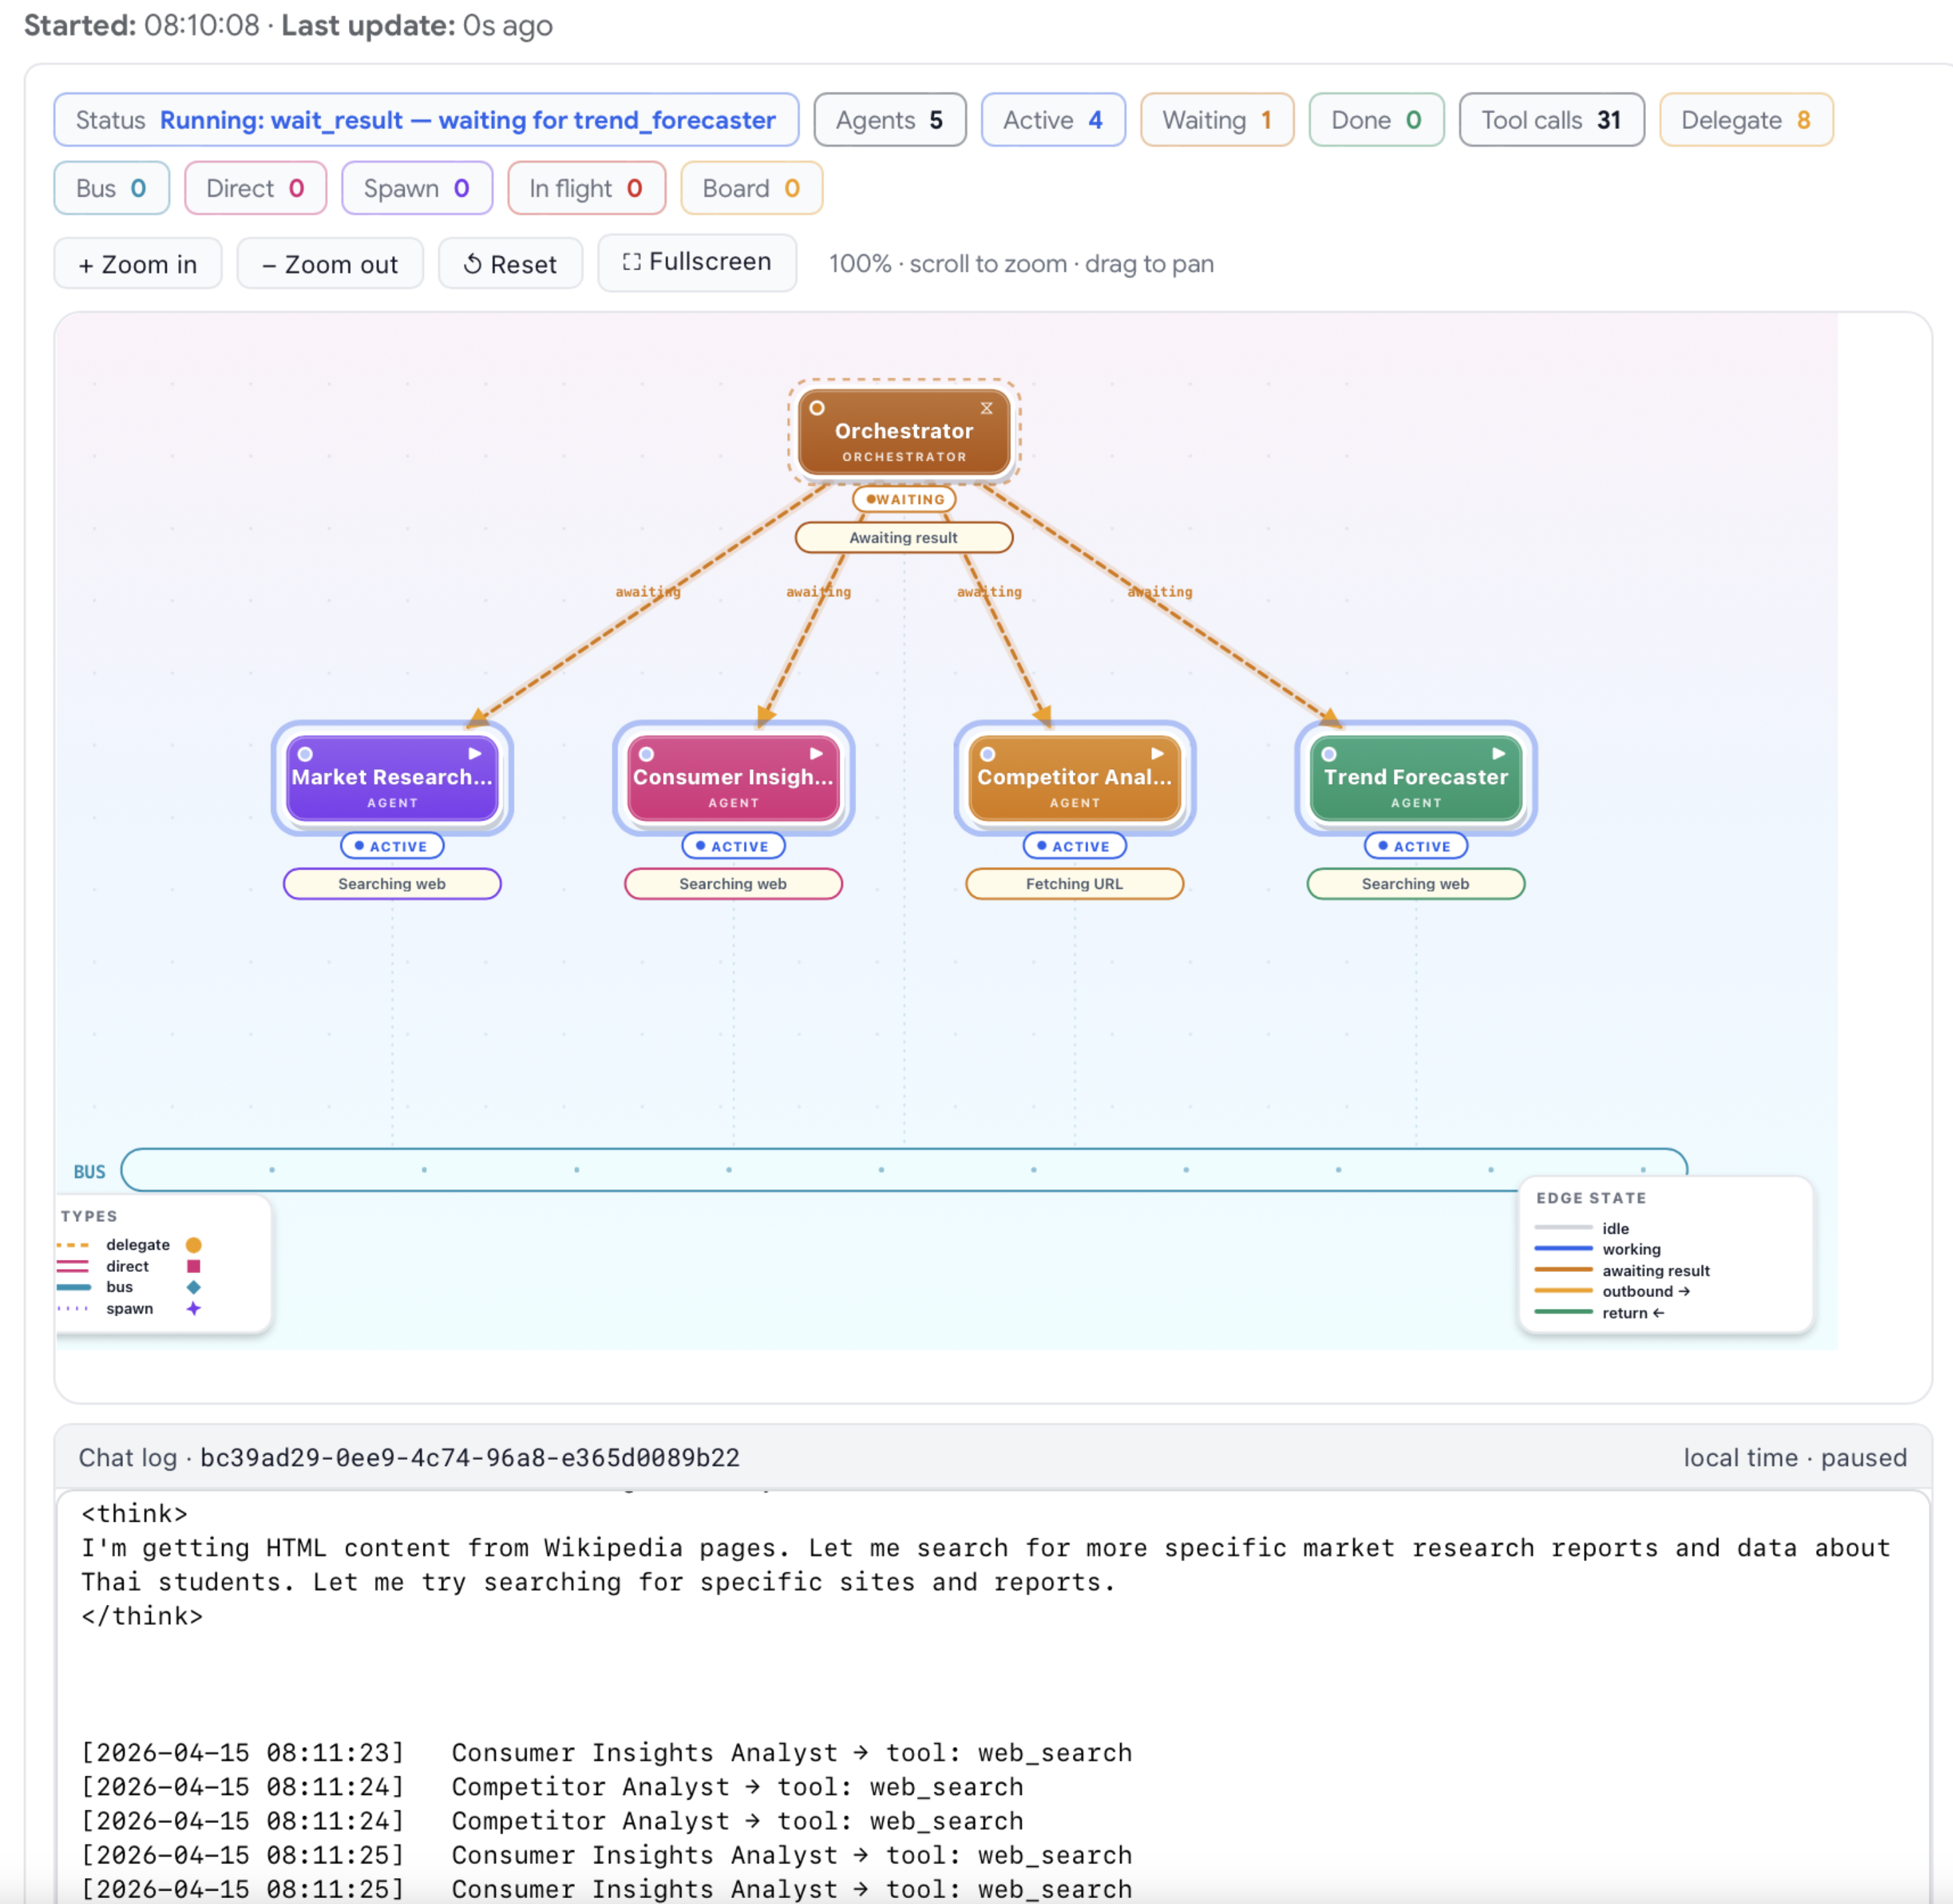Click the 08:11:23 Consumer Insights log line

pos(606,1753)
